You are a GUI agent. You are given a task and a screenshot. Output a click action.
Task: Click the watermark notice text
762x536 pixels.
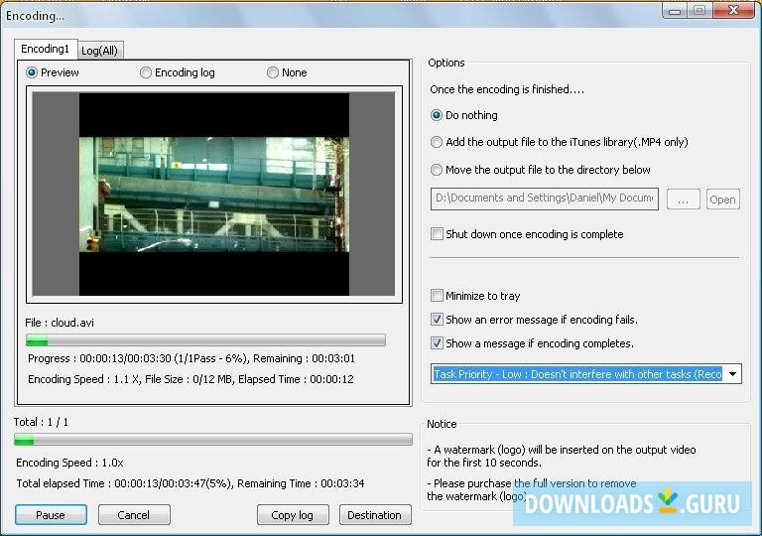(x=562, y=456)
